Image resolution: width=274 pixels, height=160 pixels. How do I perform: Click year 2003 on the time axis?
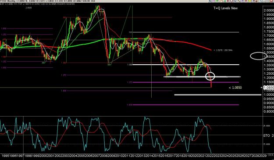[x=66, y=156]
